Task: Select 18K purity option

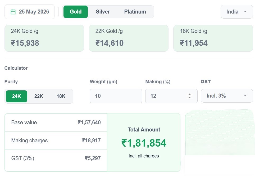Action: 61,96
